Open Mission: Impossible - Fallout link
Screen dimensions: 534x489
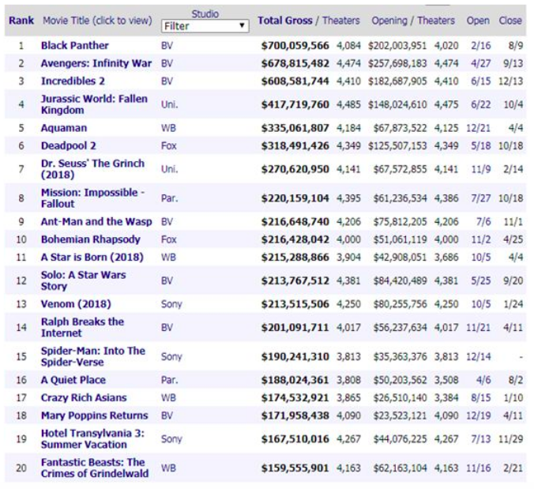tap(92, 197)
